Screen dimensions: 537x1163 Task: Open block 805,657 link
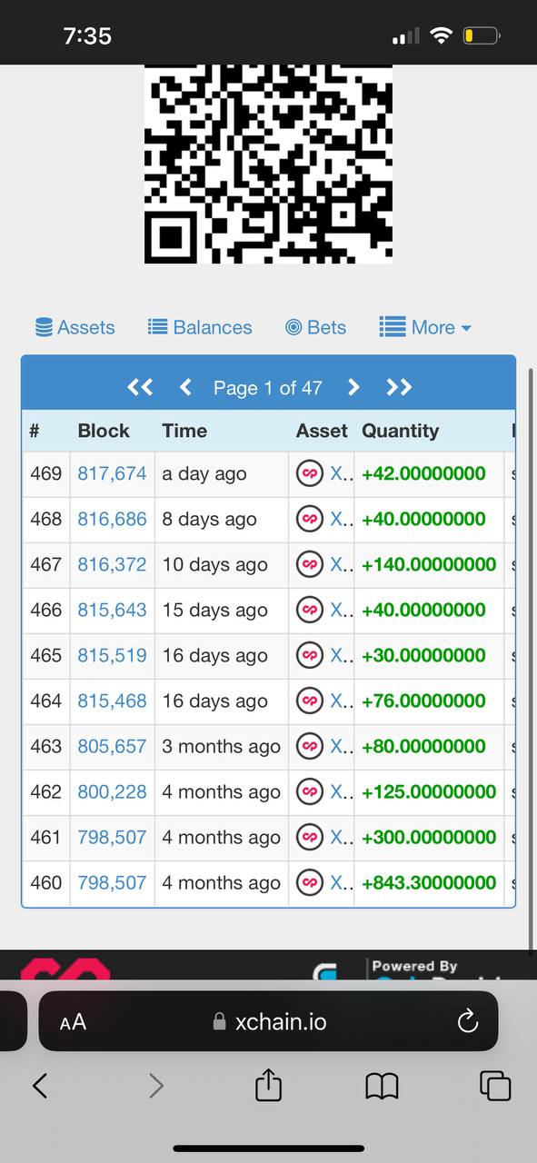click(x=112, y=746)
